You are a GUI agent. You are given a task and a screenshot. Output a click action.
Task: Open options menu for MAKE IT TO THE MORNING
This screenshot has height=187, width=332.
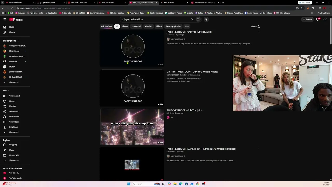[x=259, y=149]
